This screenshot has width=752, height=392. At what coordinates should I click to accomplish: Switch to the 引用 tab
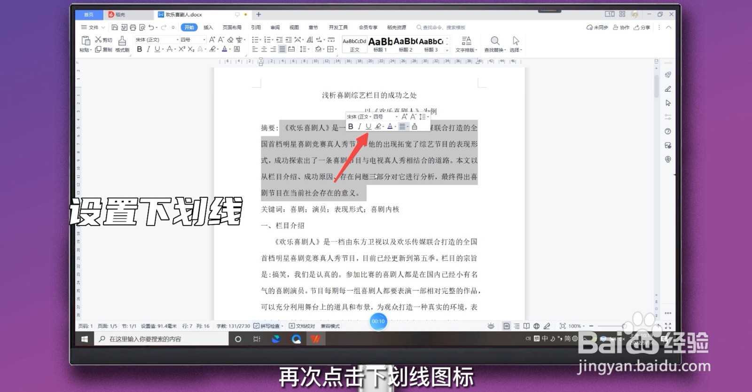click(256, 28)
